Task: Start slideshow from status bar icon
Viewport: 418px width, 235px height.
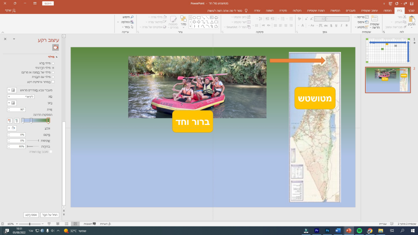Action: 49,224
